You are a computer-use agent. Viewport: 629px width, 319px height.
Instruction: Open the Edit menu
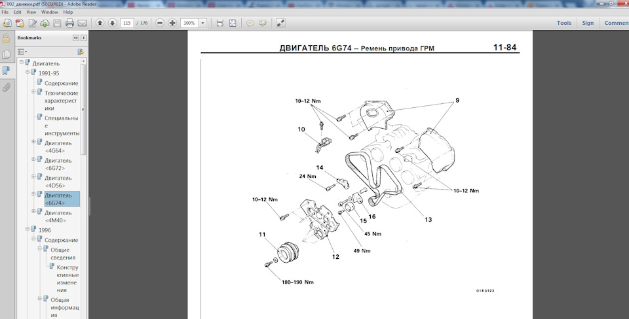pos(17,12)
